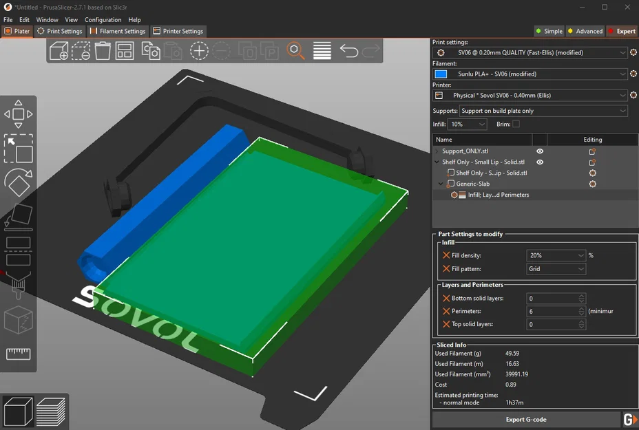This screenshot has height=430, width=639.
Task: Switch to Expert mode
Action: pyautogui.click(x=622, y=31)
